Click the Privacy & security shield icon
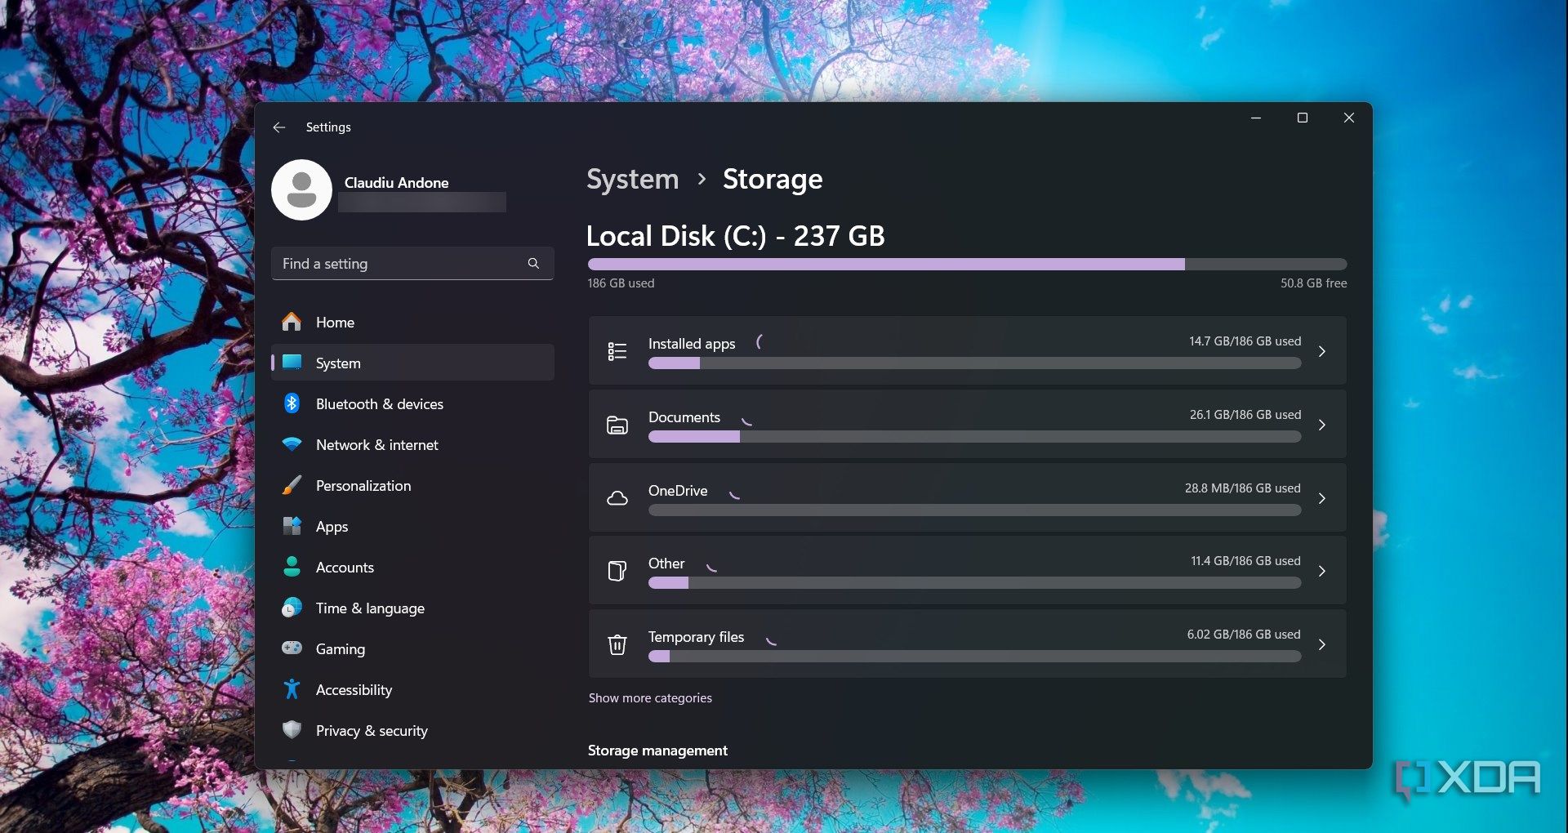The height and width of the screenshot is (833, 1568). click(292, 730)
